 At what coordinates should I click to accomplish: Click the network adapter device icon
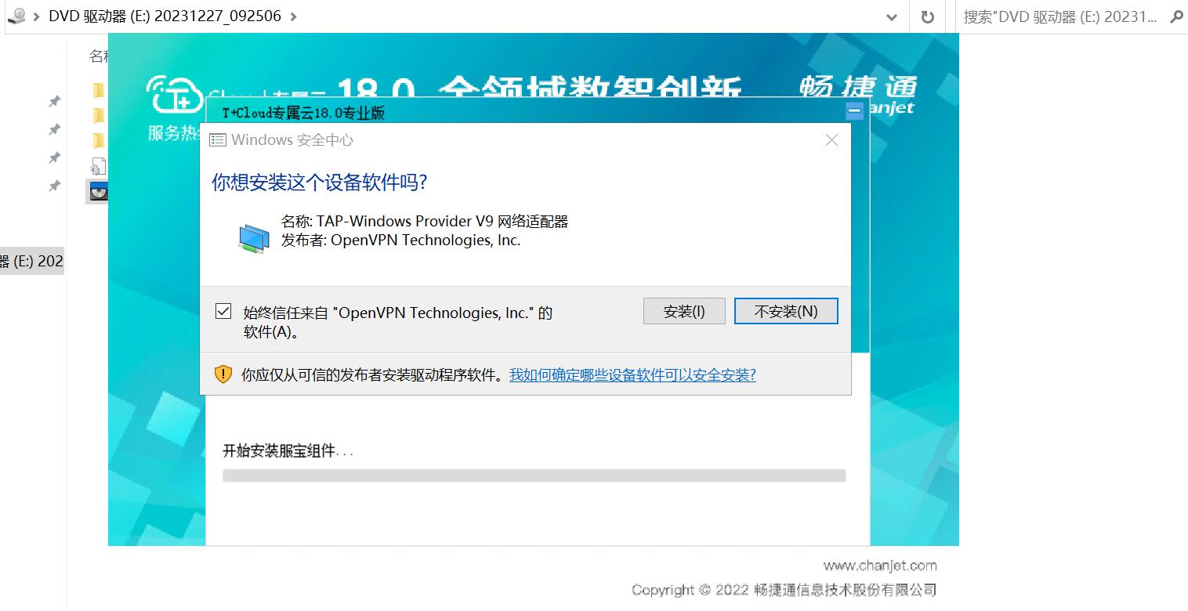[253, 237]
